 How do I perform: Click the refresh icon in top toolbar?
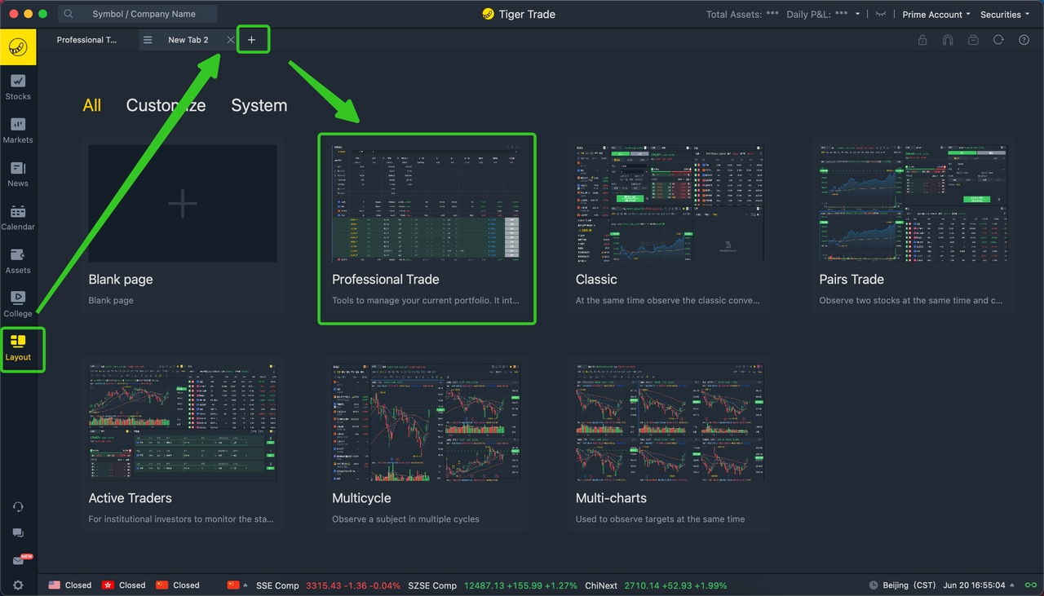[998, 40]
